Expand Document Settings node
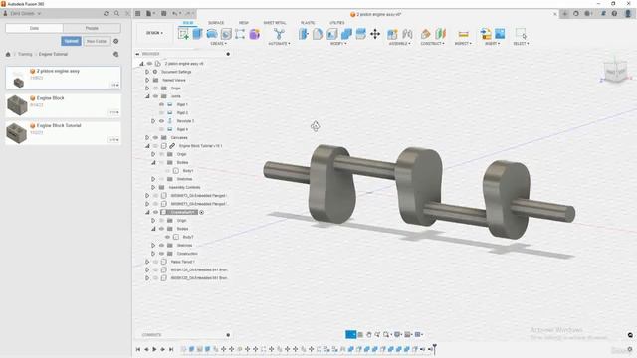This screenshot has height=358, width=637. tap(147, 72)
